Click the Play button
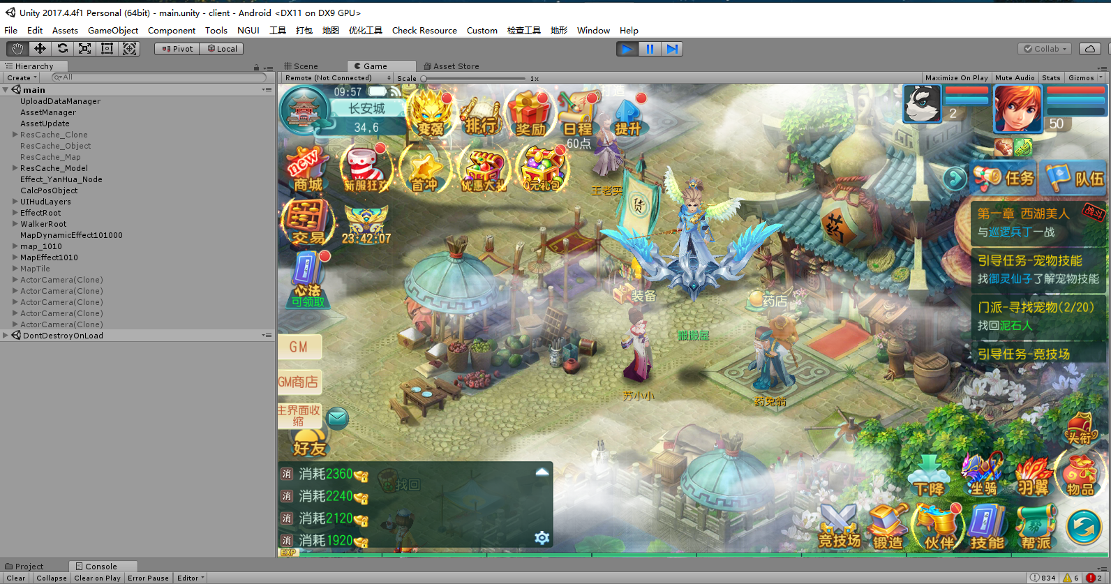 [x=627, y=49]
